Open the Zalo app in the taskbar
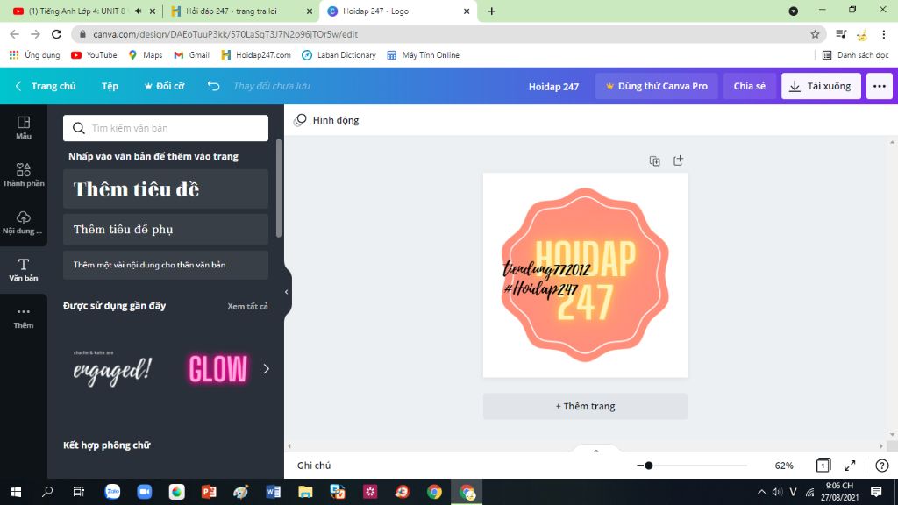The width and height of the screenshot is (898, 505). [112, 492]
